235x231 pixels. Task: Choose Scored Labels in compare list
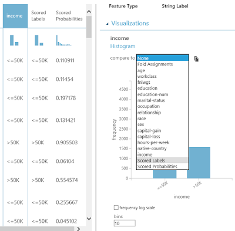(162, 161)
